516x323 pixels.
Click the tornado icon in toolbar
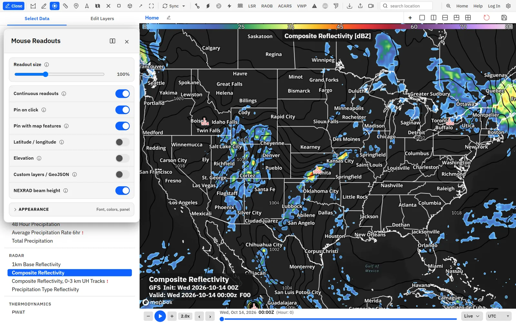(x=336, y=6)
